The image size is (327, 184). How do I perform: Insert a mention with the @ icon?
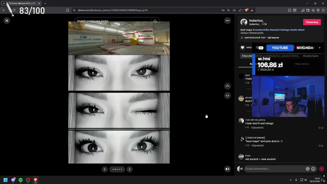tap(308, 169)
